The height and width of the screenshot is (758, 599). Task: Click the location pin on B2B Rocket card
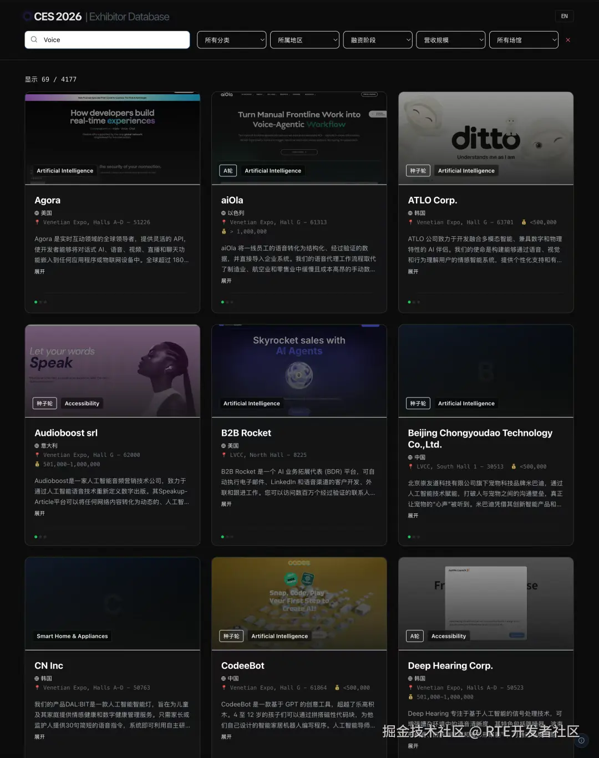click(224, 455)
